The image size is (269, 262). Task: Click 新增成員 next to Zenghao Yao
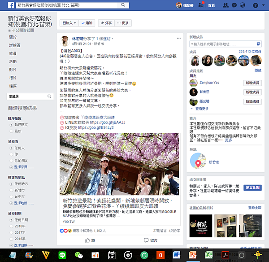[x=252, y=83]
